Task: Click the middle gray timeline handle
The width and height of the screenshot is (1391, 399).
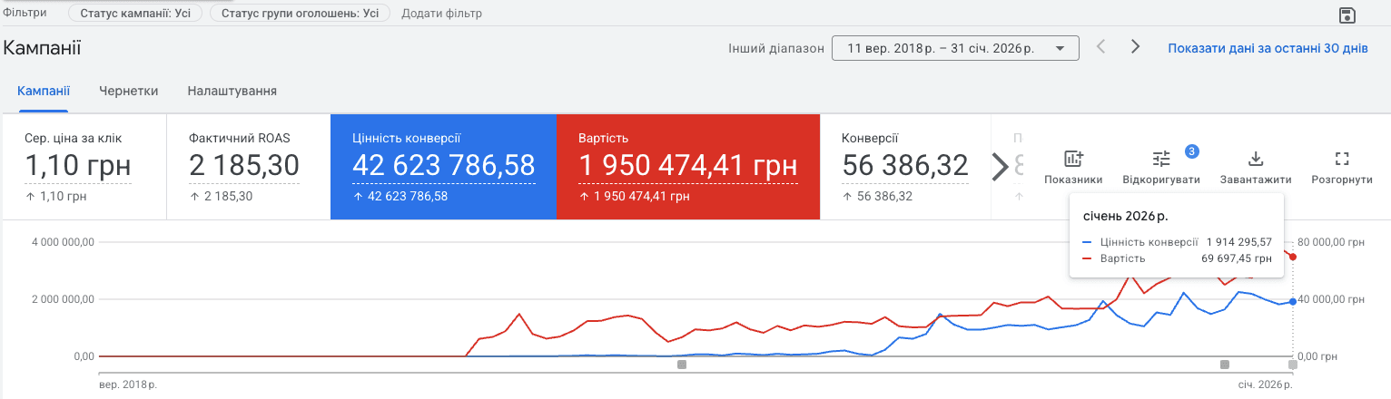Action: (682, 365)
